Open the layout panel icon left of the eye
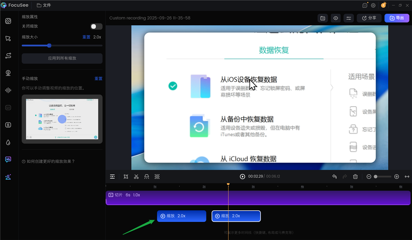 tap(323, 18)
